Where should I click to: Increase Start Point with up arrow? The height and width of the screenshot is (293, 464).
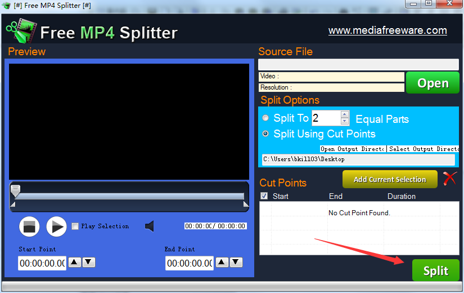point(75,262)
